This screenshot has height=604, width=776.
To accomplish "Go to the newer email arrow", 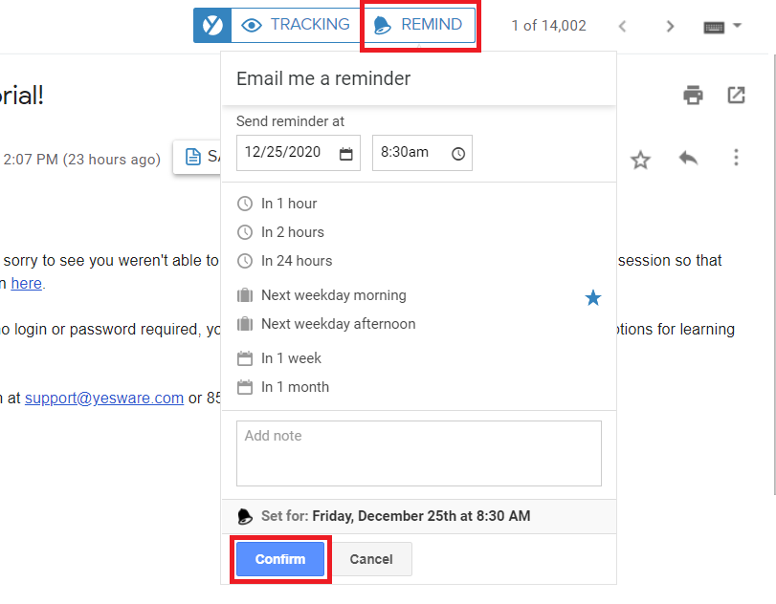I will (x=623, y=27).
